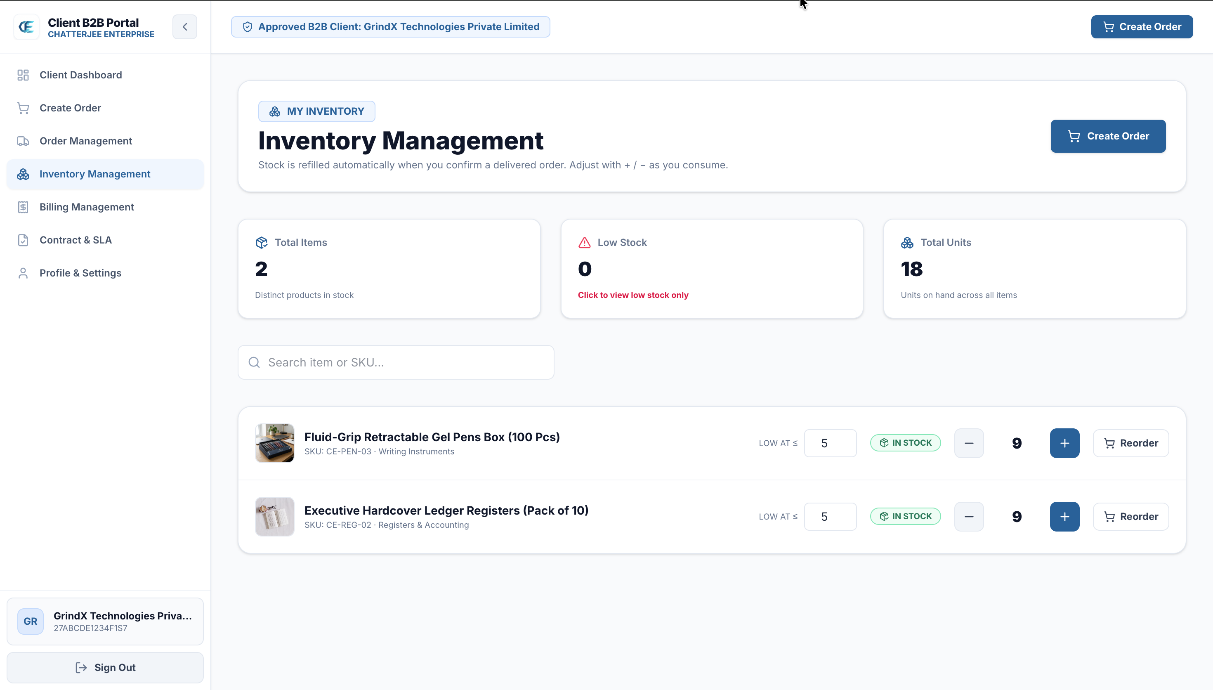Click the Chatterjee Enterprise logo icon
The height and width of the screenshot is (690, 1213).
click(26, 27)
